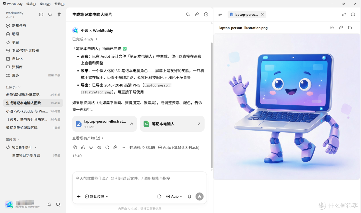The image size is (361, 213).
Task: Collapse the 任务 (5) task list
Action: coord(19,87)
